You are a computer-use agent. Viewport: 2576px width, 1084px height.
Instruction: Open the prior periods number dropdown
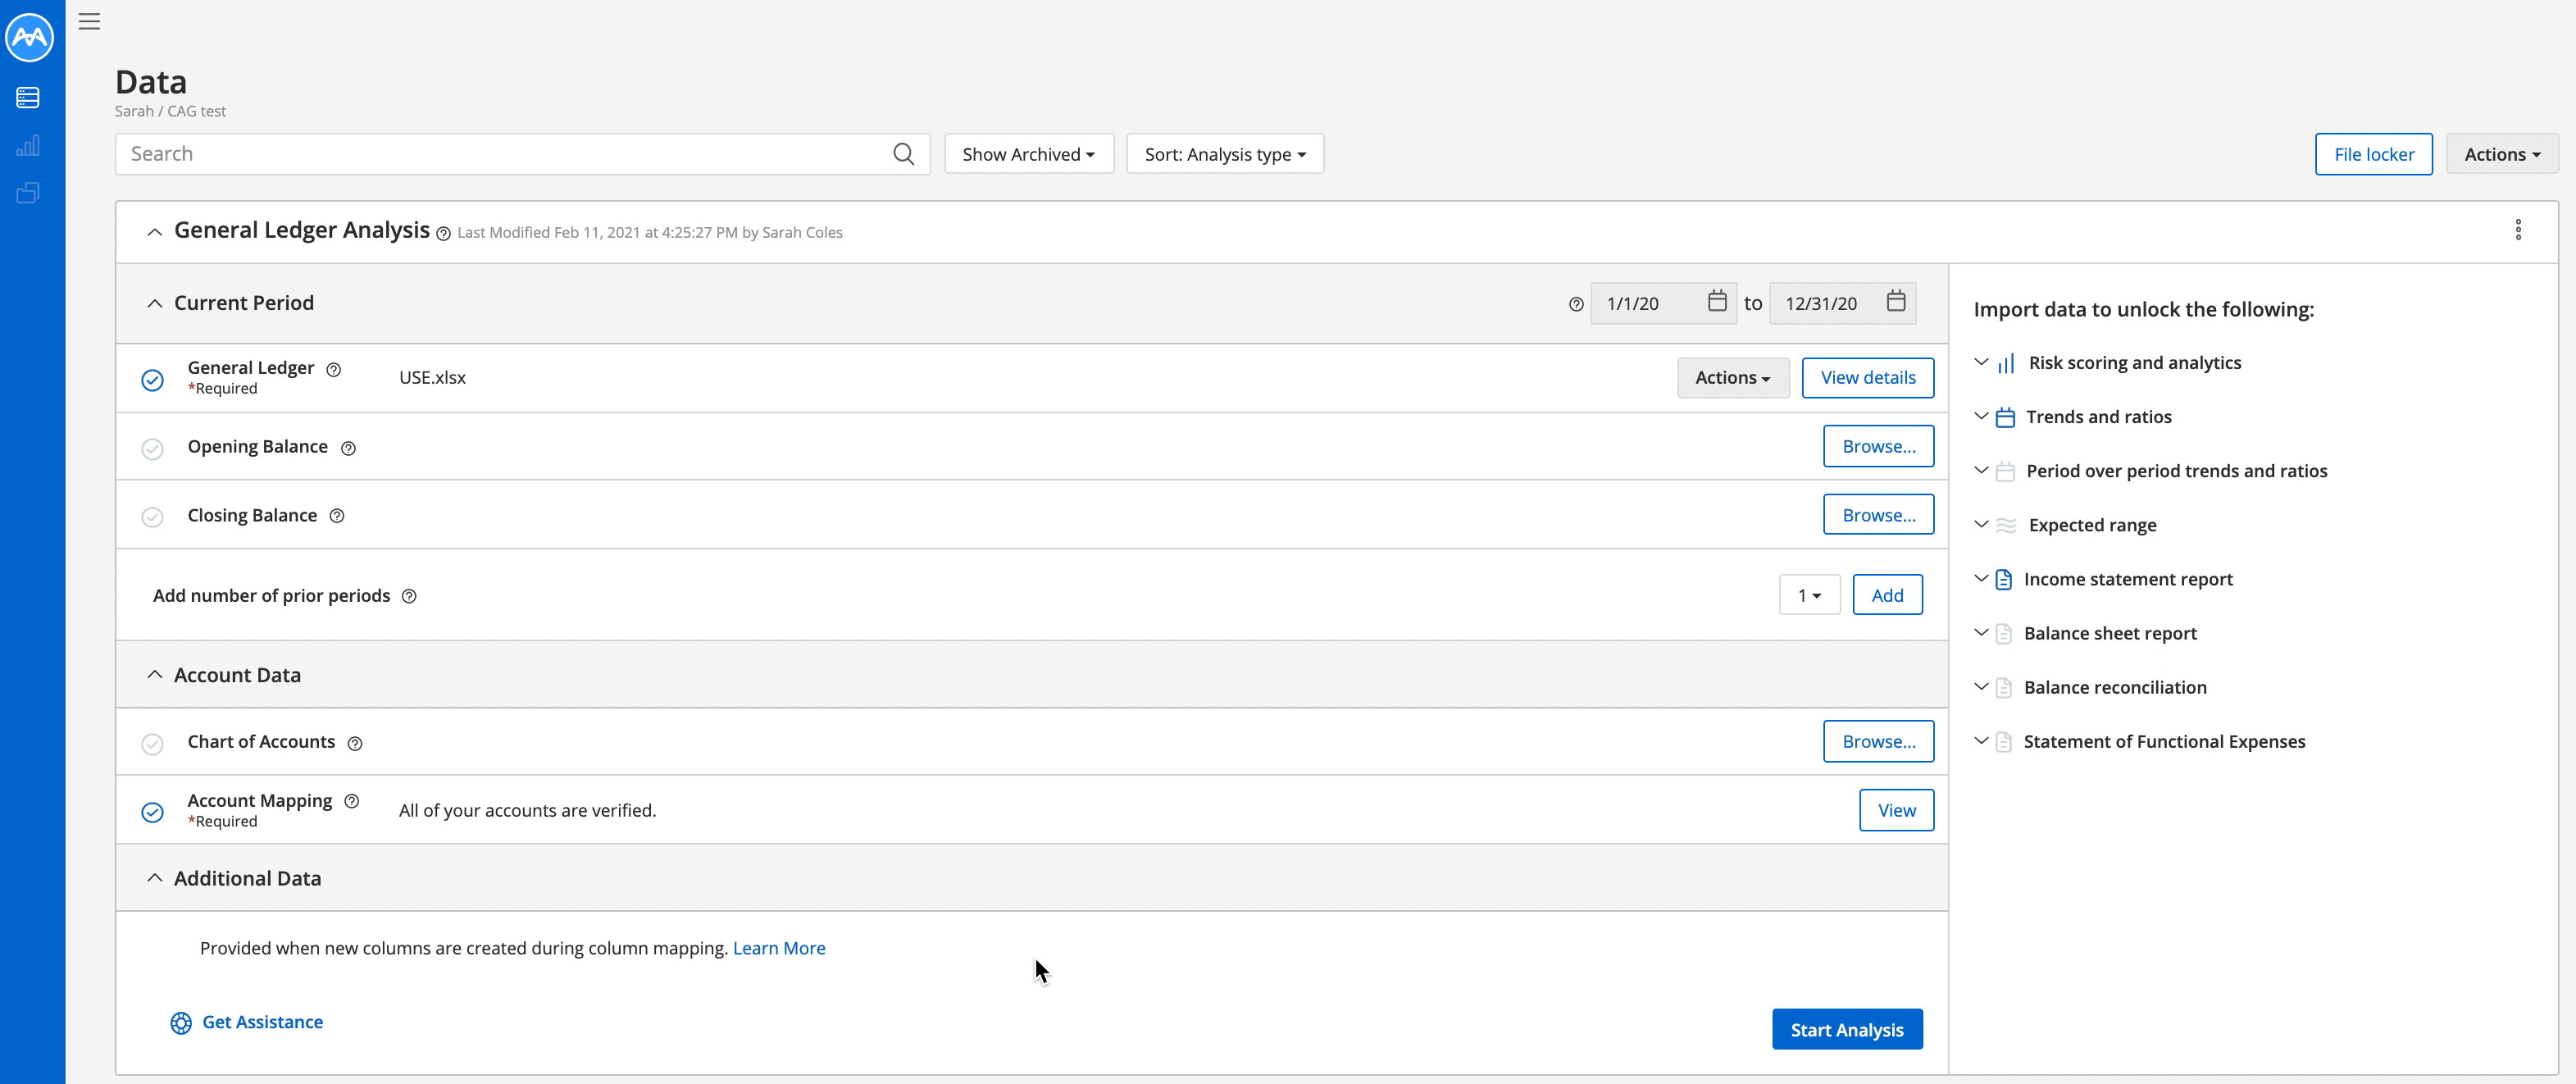pos(1810,595)
